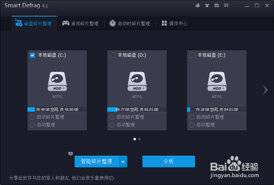Viewport: 274px width, 185px height.
Task: Minimize the Smart Defrag window
Action: (247, 6)
